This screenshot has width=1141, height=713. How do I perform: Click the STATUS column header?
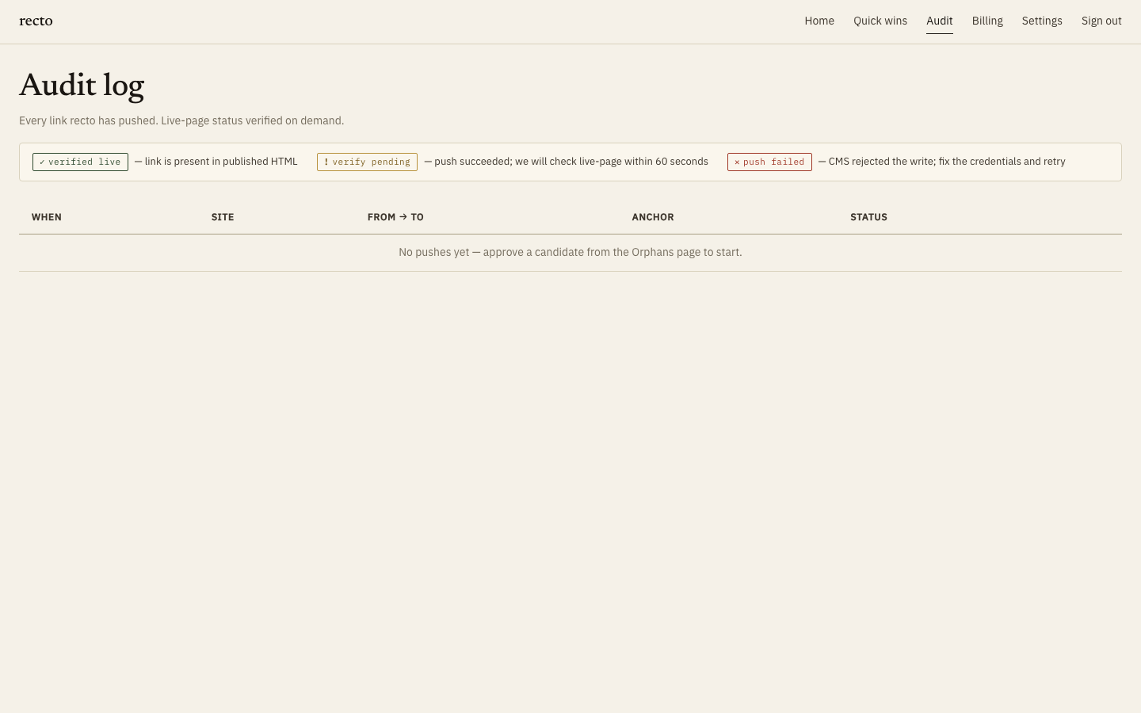click(868, 217)
